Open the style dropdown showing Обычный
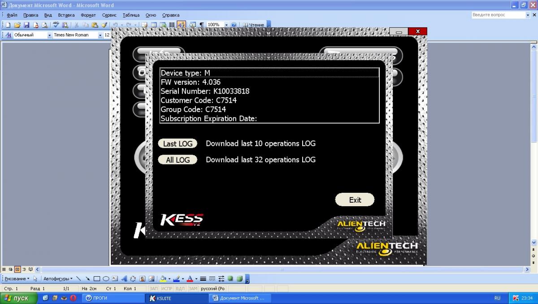The image size is (538, 304). click(50, 35)
